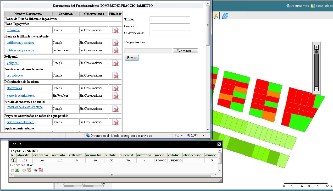This screenshot has height=191, width=333.
Task: Click the pencil edit tool icon
Action: coord(215,16)
